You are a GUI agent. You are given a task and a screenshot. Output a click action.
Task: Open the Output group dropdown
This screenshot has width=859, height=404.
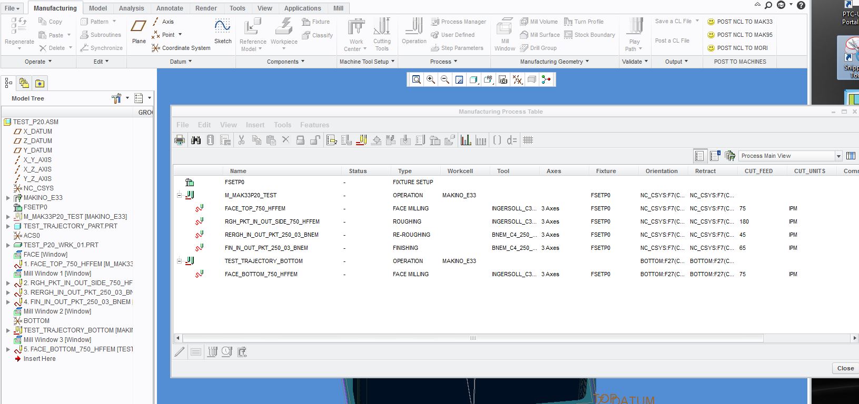click(676, 62)
